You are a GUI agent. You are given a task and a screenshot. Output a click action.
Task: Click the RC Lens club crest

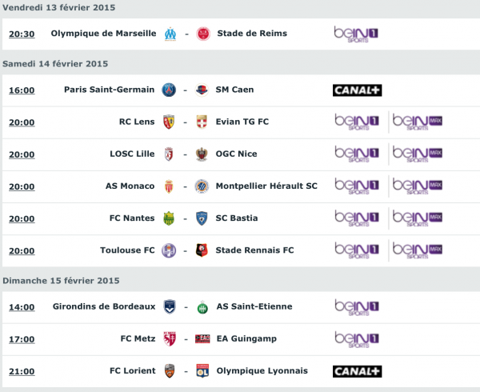pyautogui.click(x=168, y=122)
